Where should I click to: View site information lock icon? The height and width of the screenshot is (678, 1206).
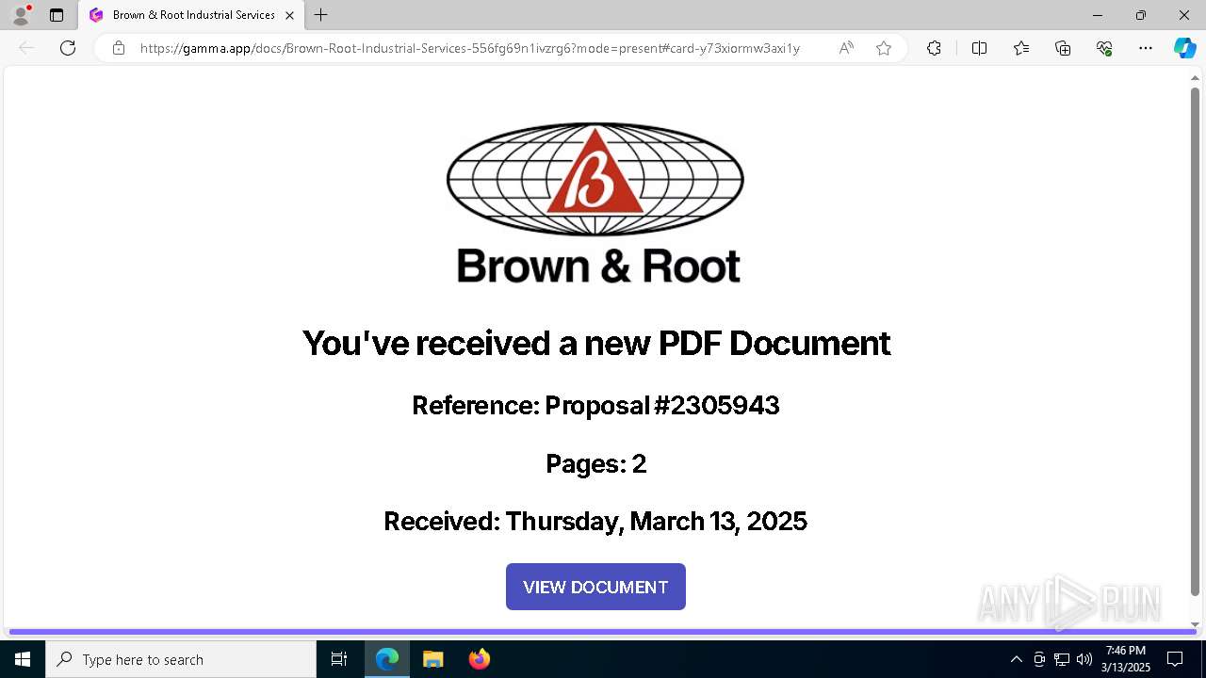point(119,48)
